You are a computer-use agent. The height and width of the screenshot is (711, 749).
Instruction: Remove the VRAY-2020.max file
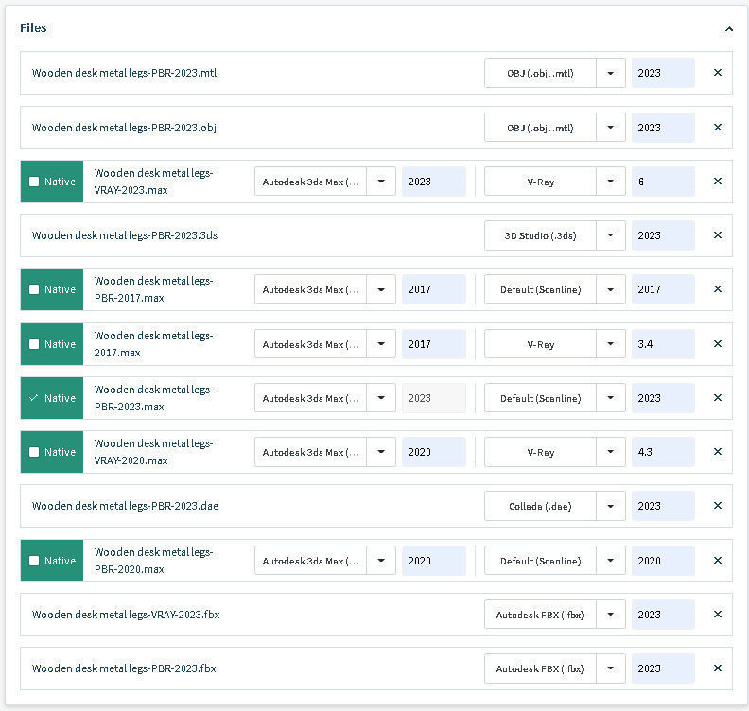click(x=717, y=452)
